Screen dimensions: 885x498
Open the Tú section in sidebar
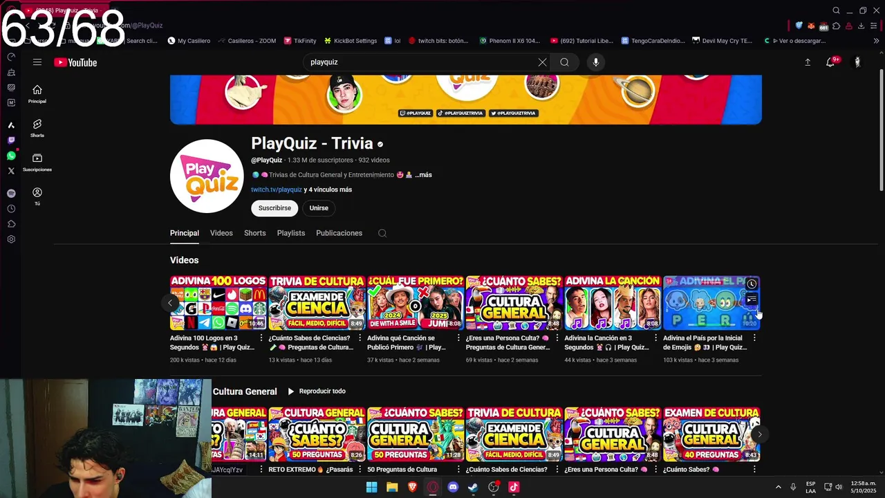(x=37, y=196)
